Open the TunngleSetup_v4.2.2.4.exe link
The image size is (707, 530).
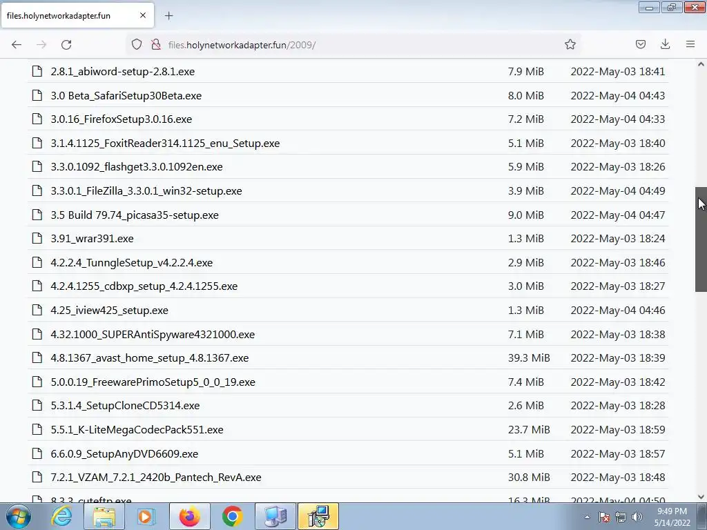[132, 263]
